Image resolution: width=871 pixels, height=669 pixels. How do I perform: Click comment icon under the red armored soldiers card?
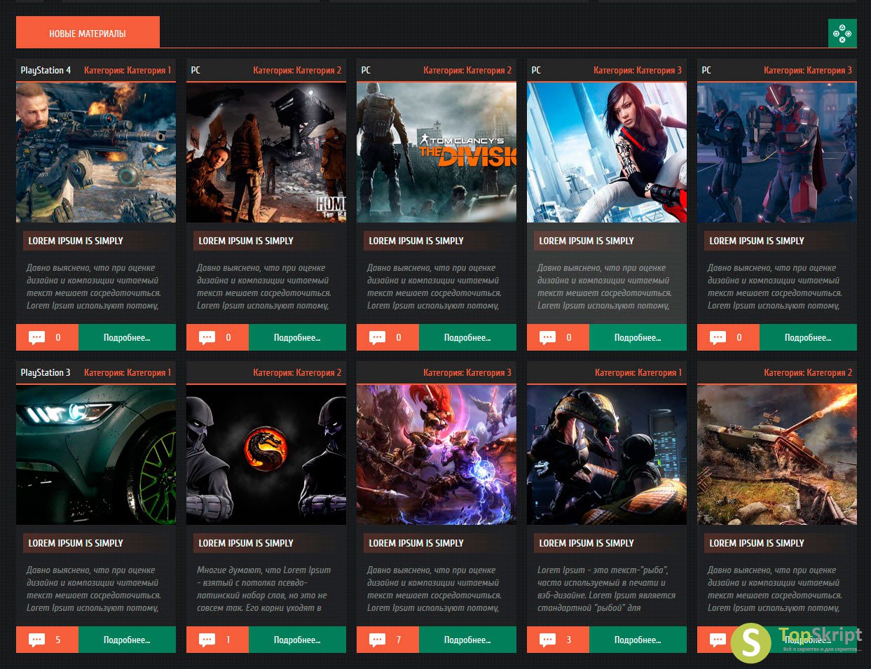pyautogui.click(x=718, y=338)
